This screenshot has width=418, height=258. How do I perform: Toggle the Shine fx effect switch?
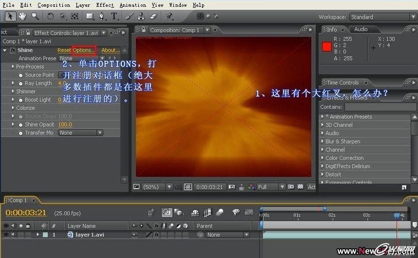click(13, 50)
